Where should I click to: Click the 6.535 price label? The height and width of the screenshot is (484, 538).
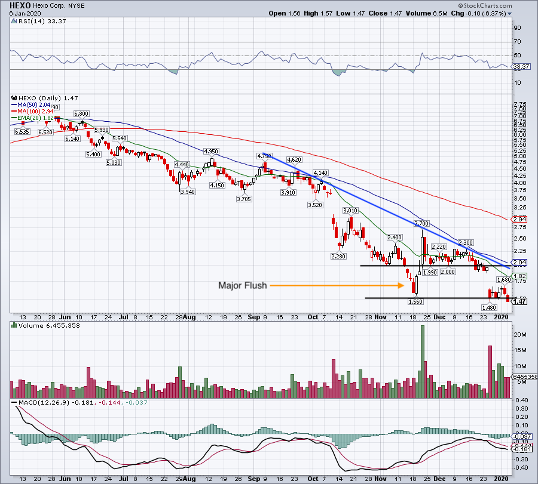coord(22,131)
